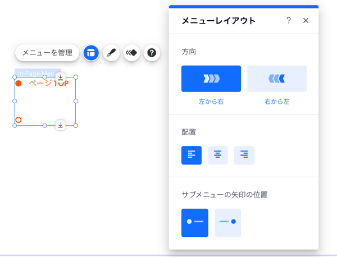The height and width of the screenshot is (257, 337).
Task: Set alignment to right
Action: coord(244,155)
